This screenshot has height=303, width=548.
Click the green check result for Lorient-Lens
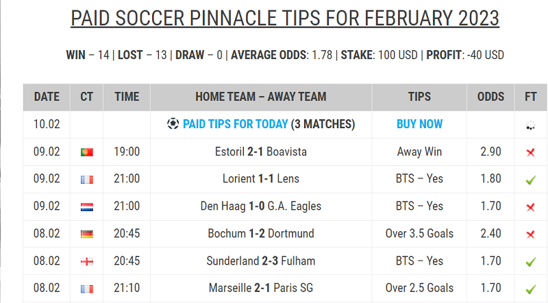click(530, 180)
